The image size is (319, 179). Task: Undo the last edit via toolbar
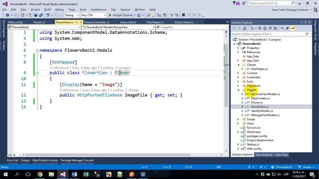click(48, 15)
